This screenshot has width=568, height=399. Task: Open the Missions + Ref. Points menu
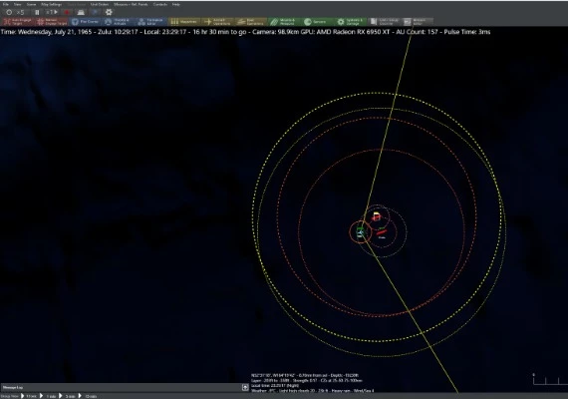131,4
